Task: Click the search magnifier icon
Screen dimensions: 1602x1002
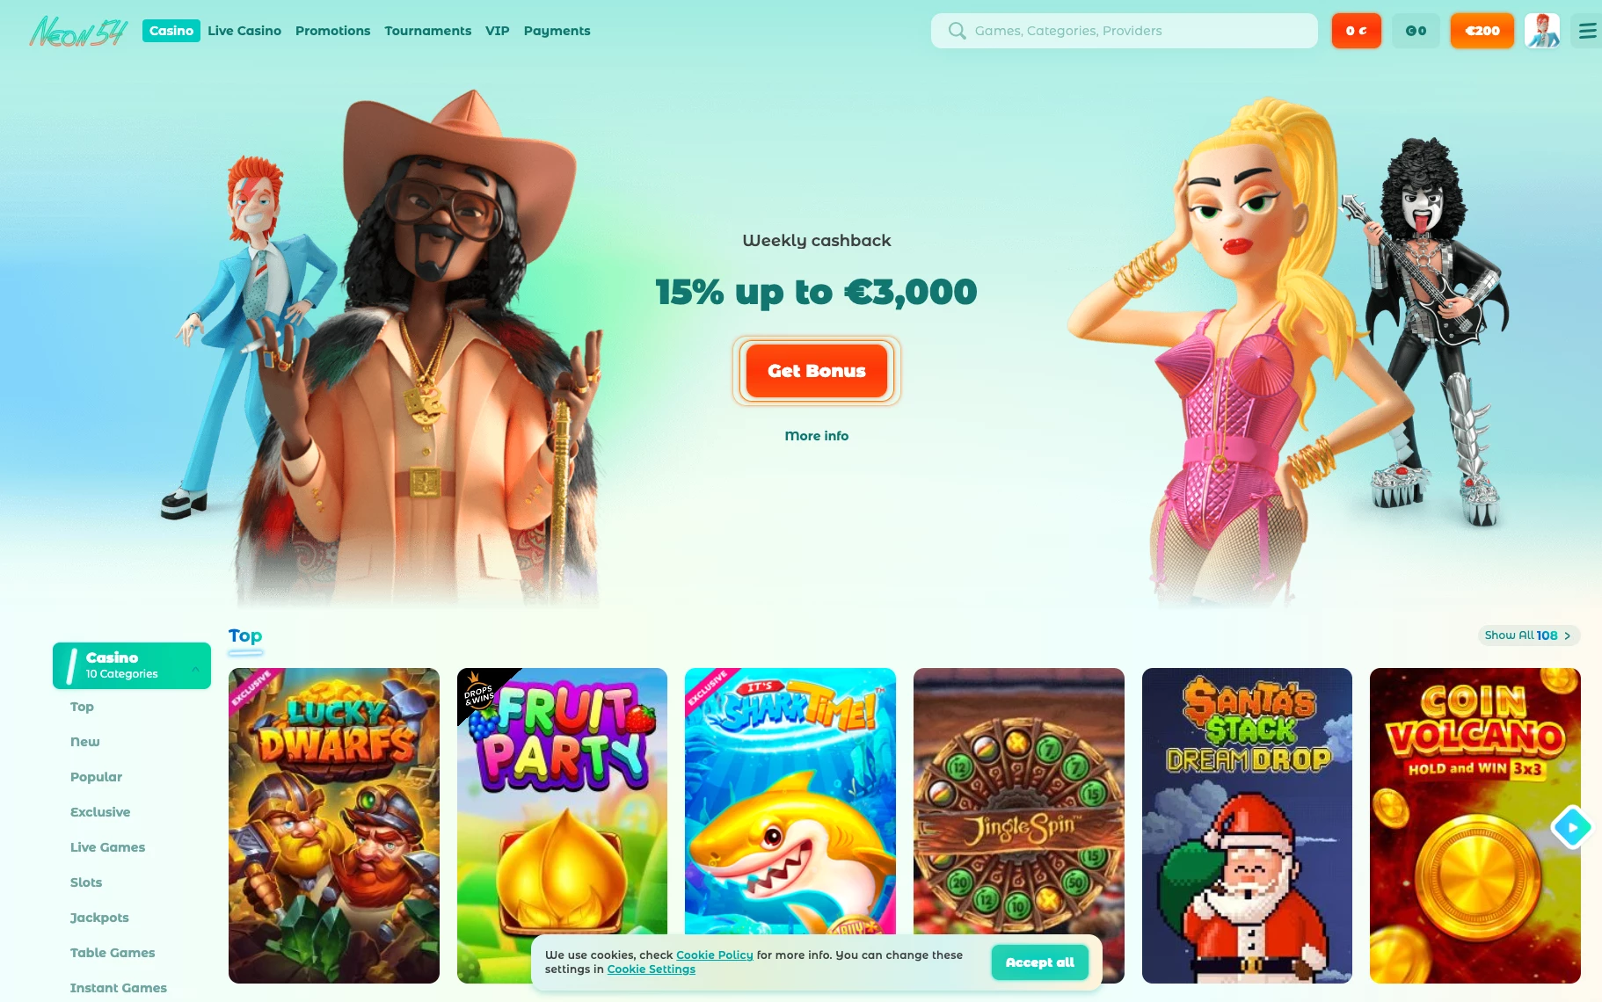Action: (x=957, y=31)
